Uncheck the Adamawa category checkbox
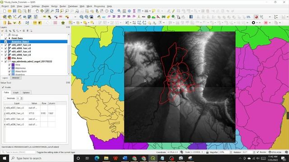 9,68
